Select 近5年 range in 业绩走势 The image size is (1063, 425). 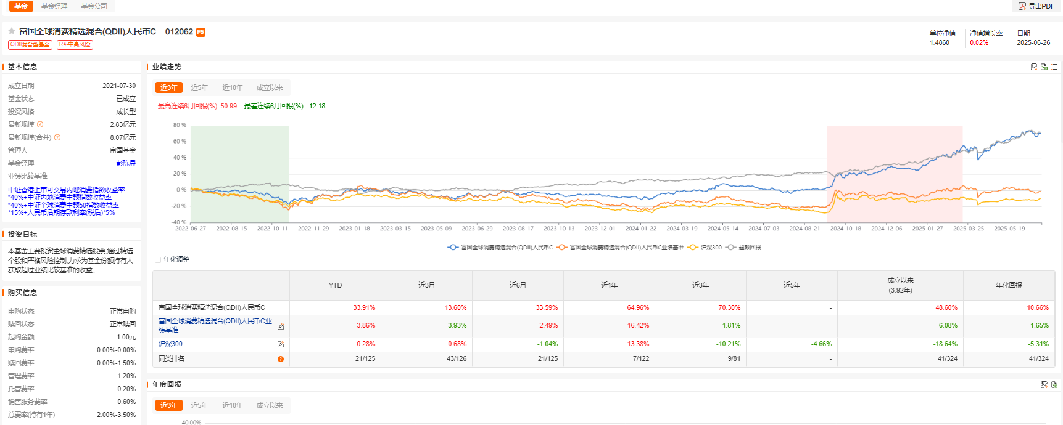199,87
